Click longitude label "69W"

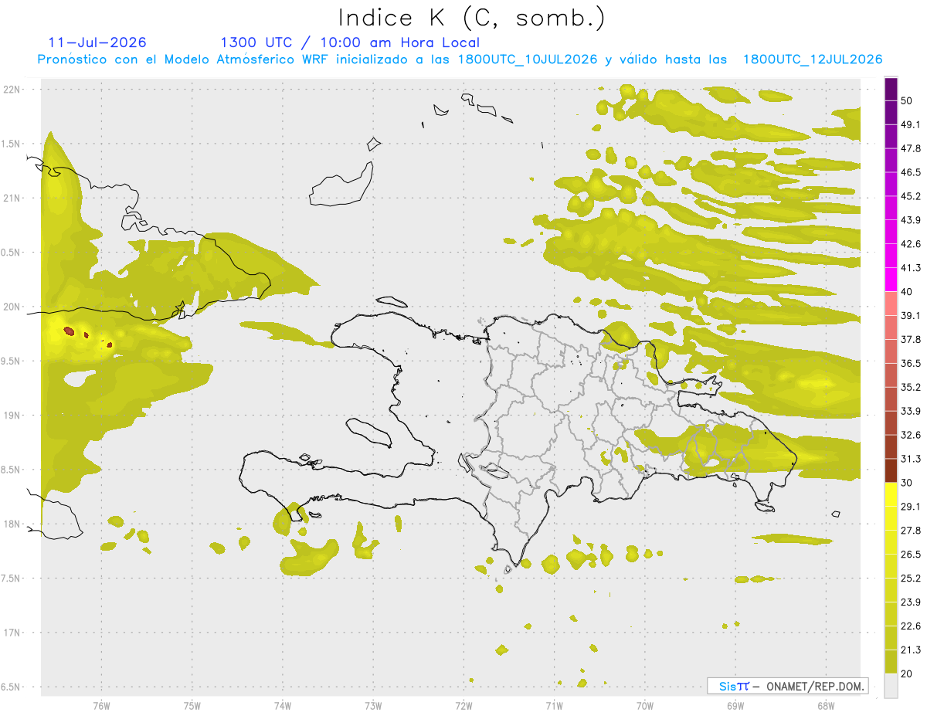[735, 704]
